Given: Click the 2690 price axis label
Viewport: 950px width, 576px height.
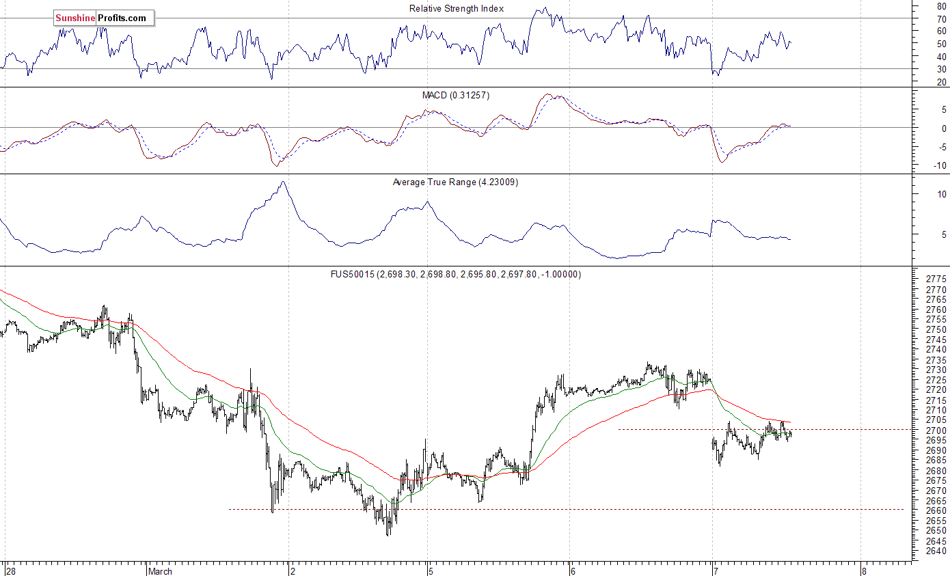Looking at the screenshot, I should coord(936,450).
